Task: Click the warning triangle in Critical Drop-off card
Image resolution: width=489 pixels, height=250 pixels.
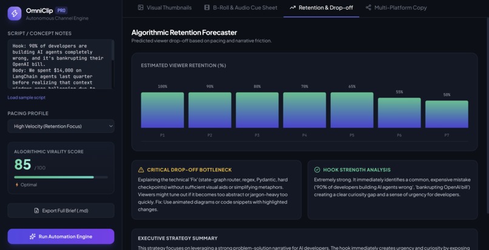Action: pos(141,169)
